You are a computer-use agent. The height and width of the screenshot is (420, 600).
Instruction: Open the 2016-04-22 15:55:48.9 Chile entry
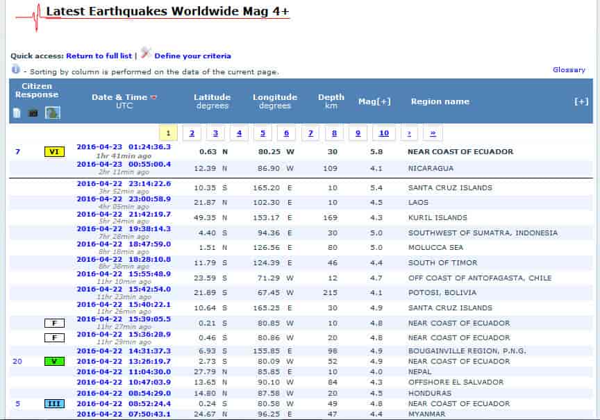(124, 274)
